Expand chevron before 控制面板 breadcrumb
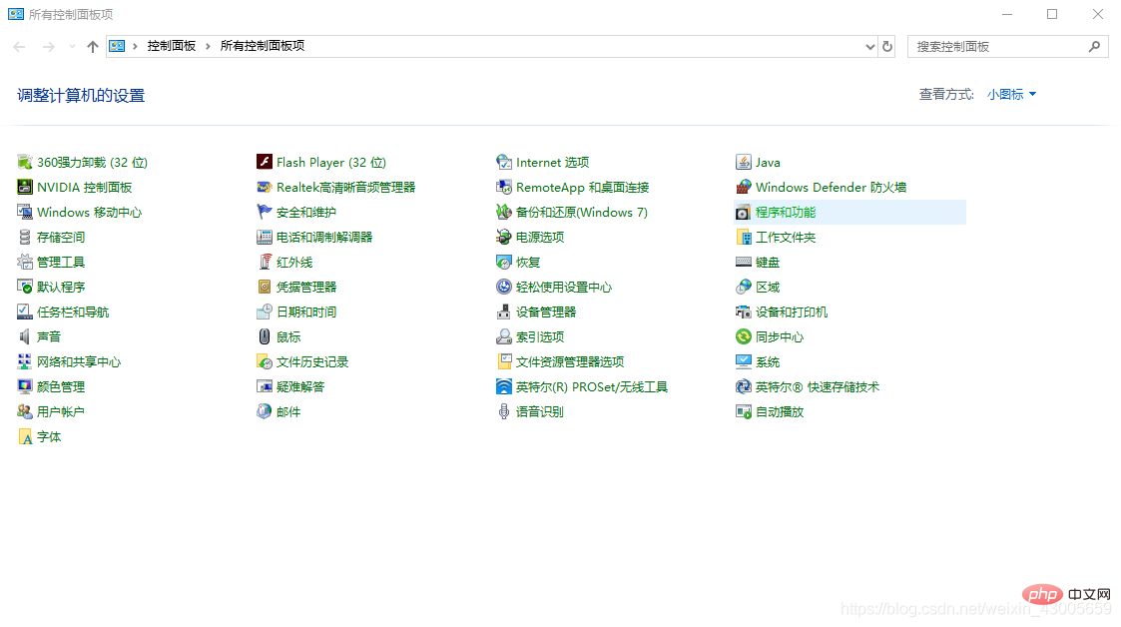Viewport: 1121px width, 627px height. (135, 47)
